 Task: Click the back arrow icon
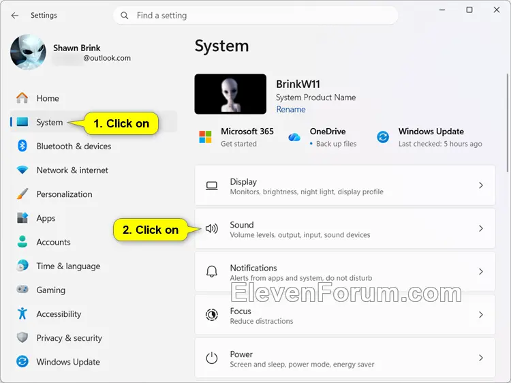point(15,15)
